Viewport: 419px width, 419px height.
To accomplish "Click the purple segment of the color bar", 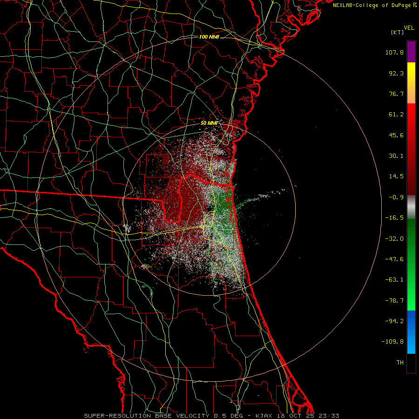I will coord(411,52).
